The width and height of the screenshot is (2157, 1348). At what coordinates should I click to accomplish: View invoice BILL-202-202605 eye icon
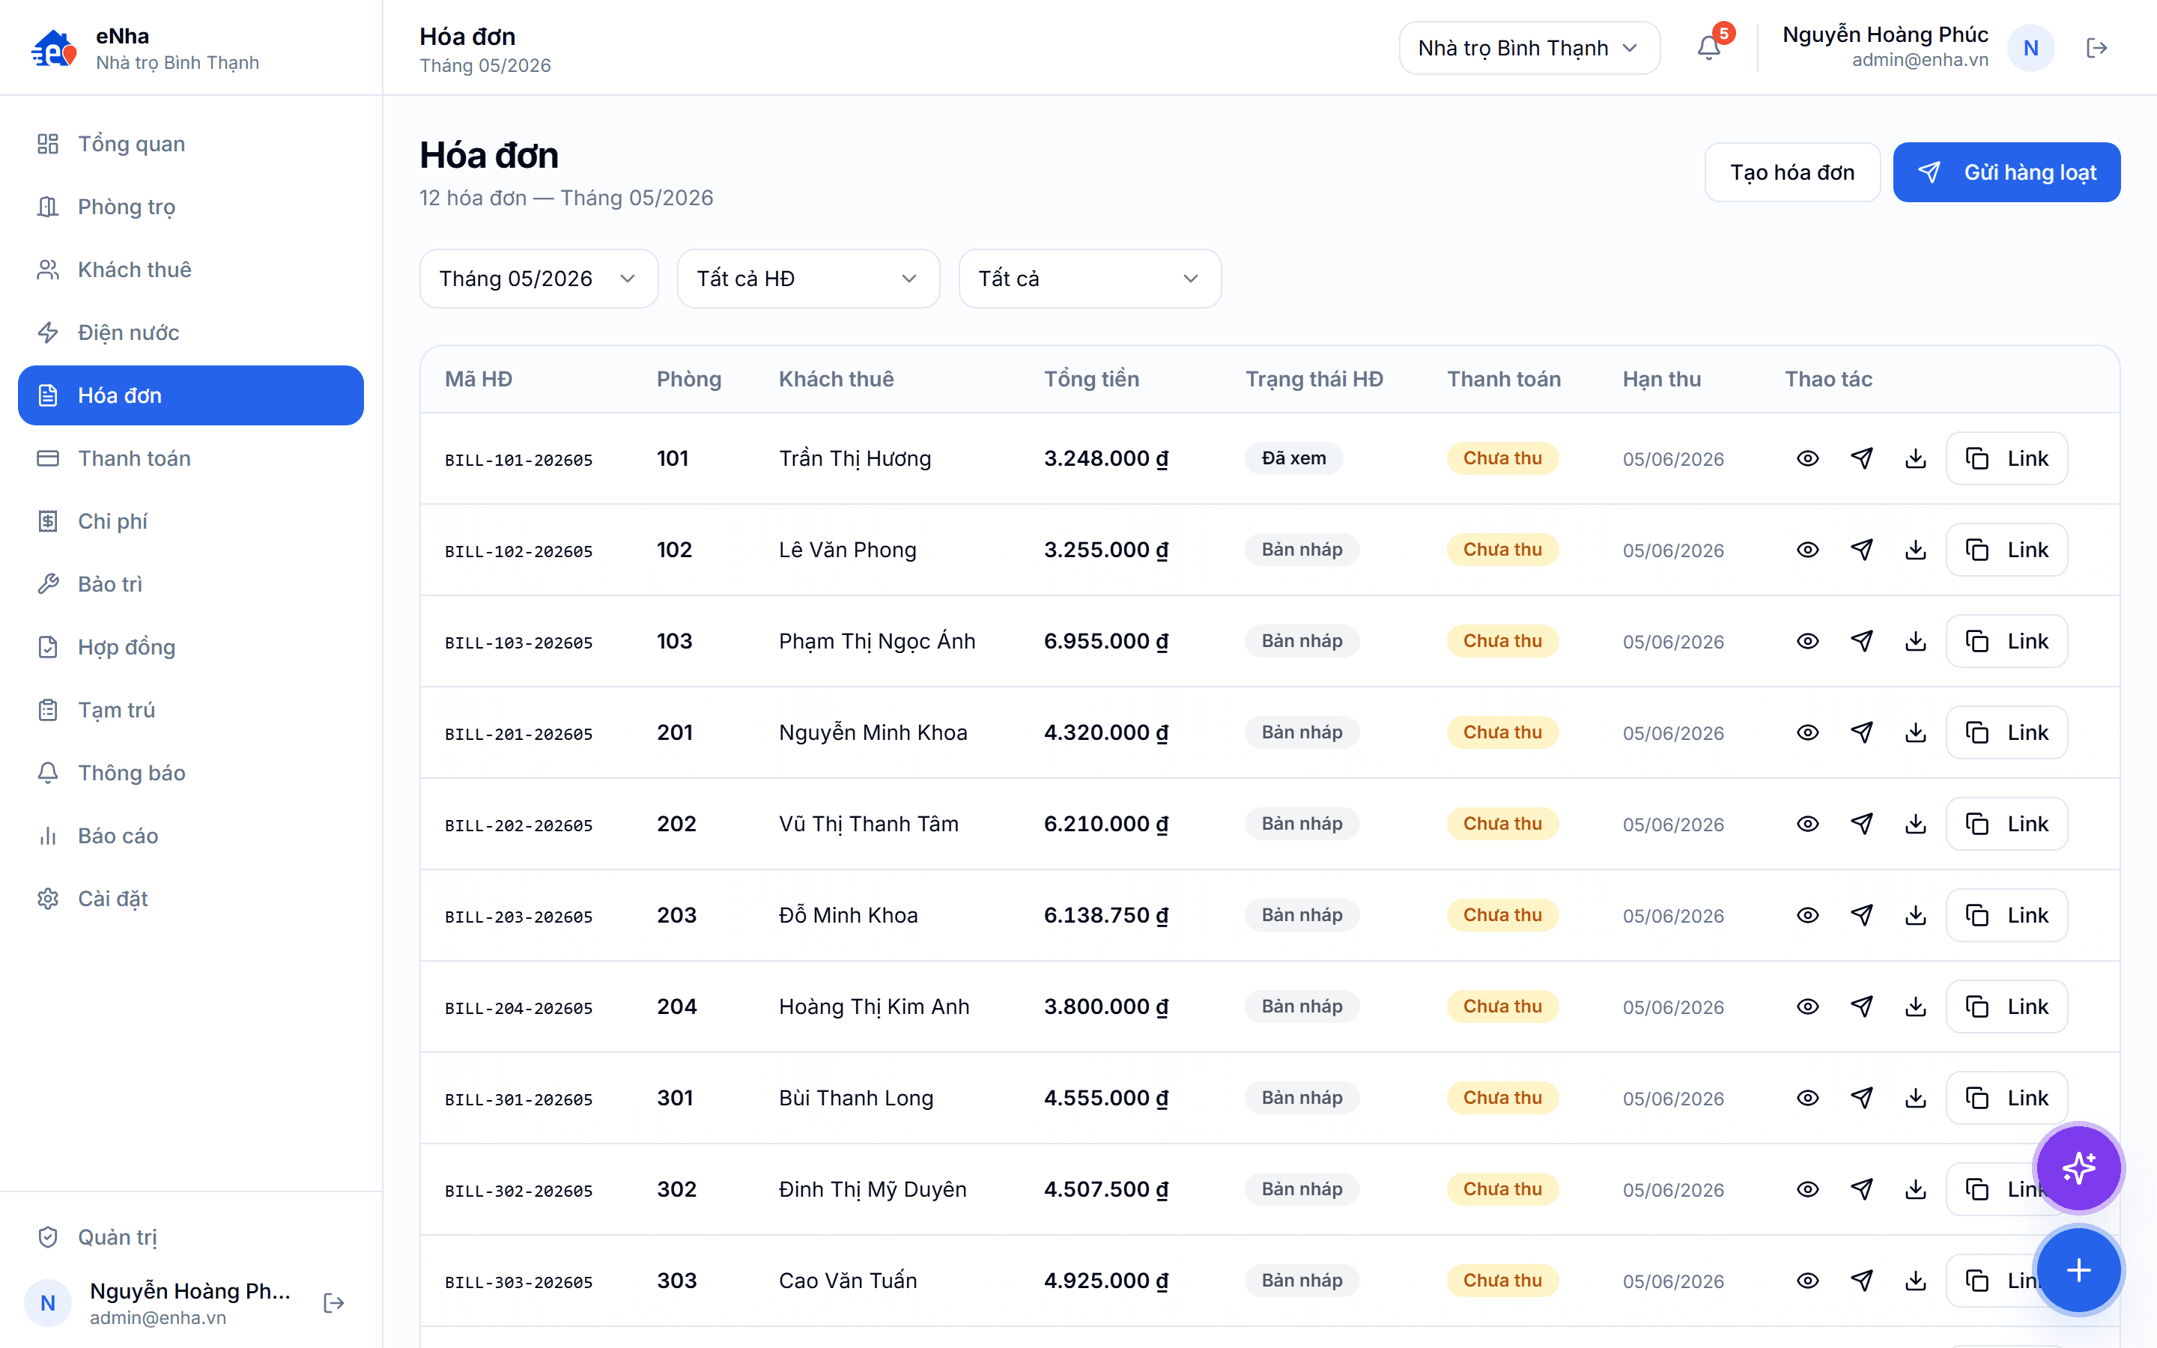[1807, 824]
